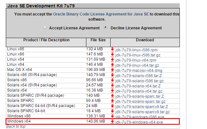
Task: Click the 130.4 MB file size cell
Action: [x=94, y=49]
